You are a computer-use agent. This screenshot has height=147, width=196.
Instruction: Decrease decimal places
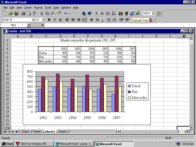(x=114, y=20)
